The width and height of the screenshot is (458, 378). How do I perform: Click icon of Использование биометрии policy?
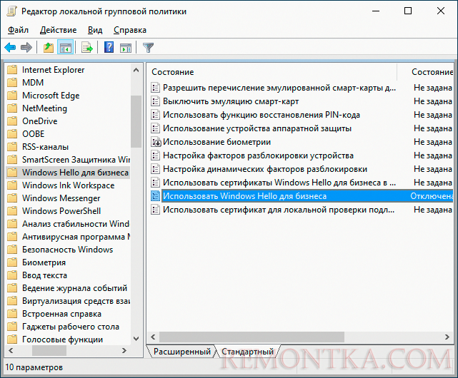(156, 142)
